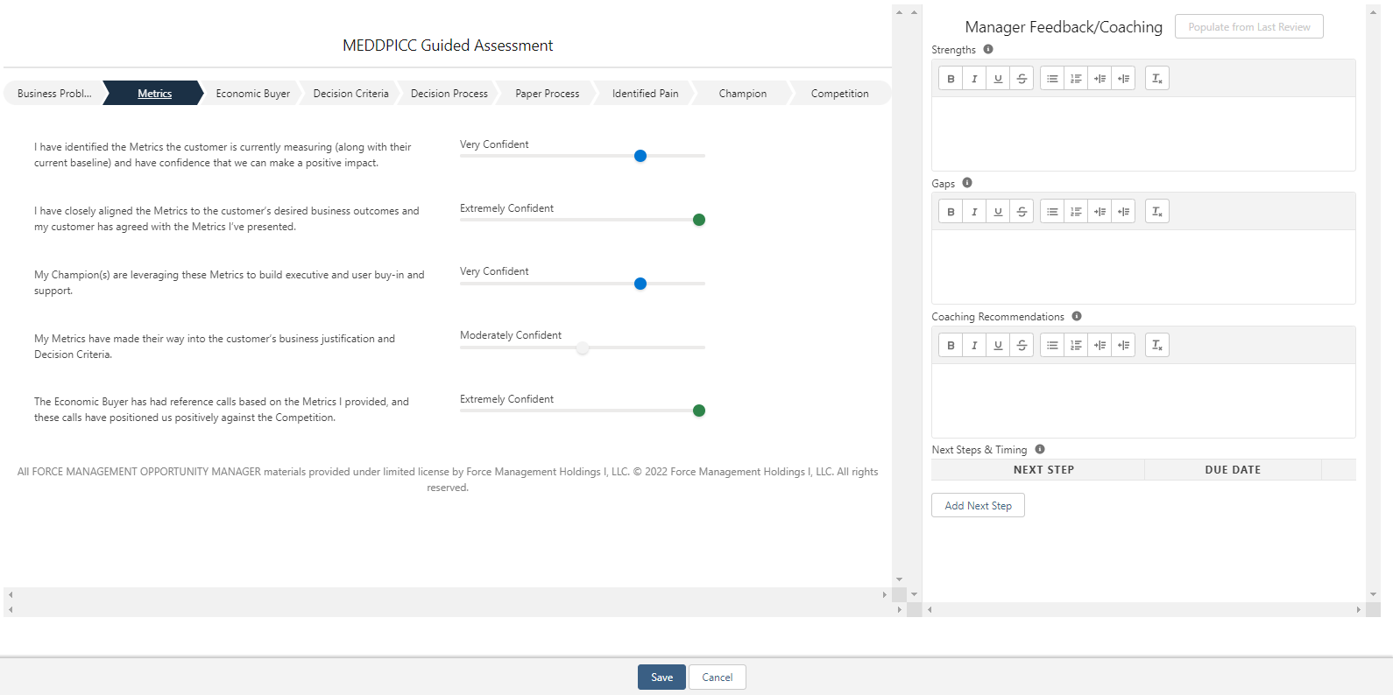Open the Economic Buyer tab
The width and height of the screenshot is (1393, 695).
click(x=252, y=94)
